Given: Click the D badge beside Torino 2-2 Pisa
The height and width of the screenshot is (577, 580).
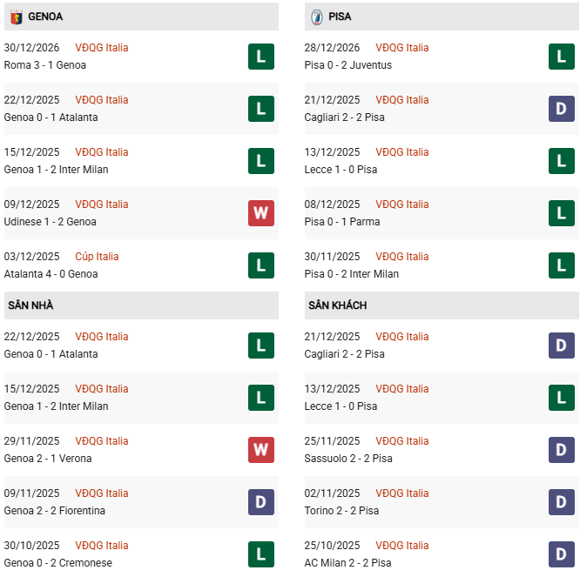Looking at the screenshot, I should tap(561, 502).
